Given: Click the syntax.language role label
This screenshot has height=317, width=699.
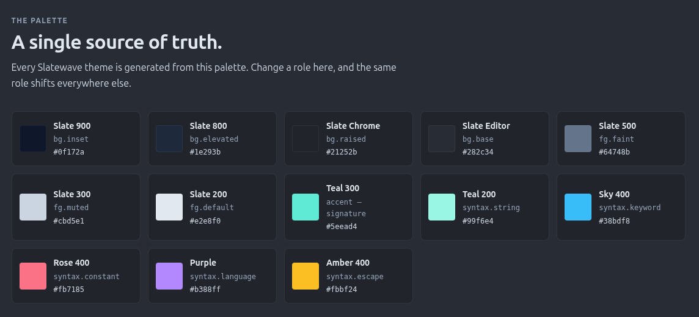Looking at the screenshot, I should point(223,277).
